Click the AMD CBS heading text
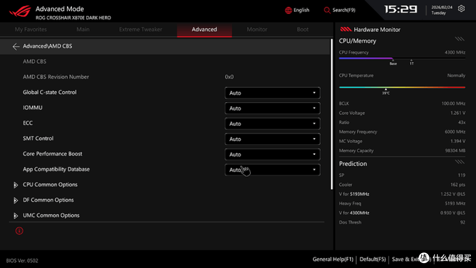This screenshot has height=268, width=476. pyautogui.click(x=35, y=61)
